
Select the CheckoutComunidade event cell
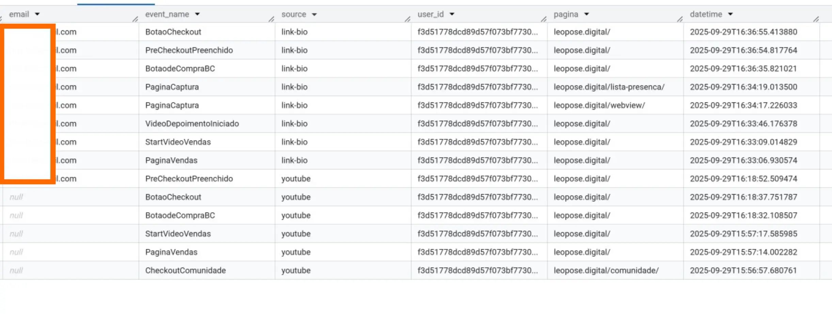click(x=185, y=271)
